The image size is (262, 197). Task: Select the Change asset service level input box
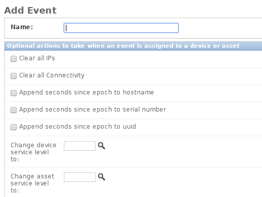(79, 177)
